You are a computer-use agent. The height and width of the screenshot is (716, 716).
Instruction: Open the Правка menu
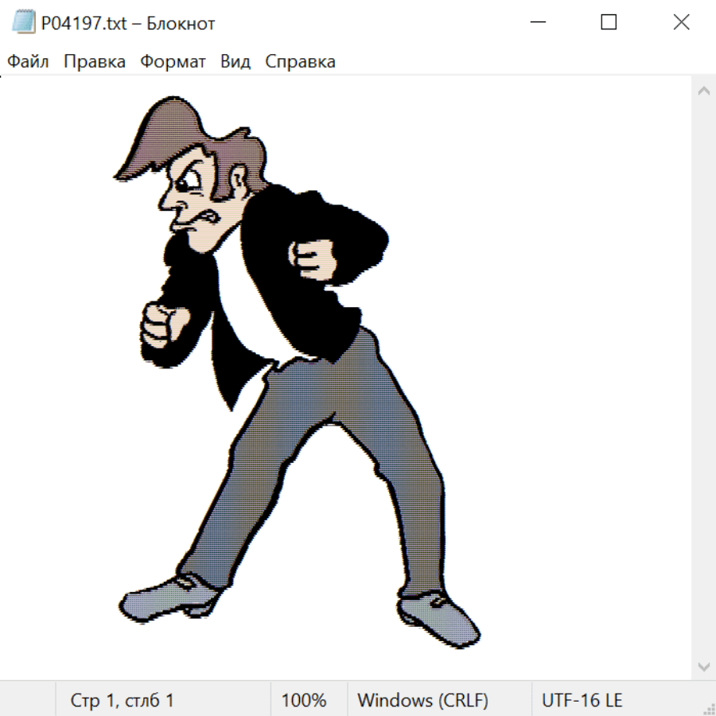95,62
